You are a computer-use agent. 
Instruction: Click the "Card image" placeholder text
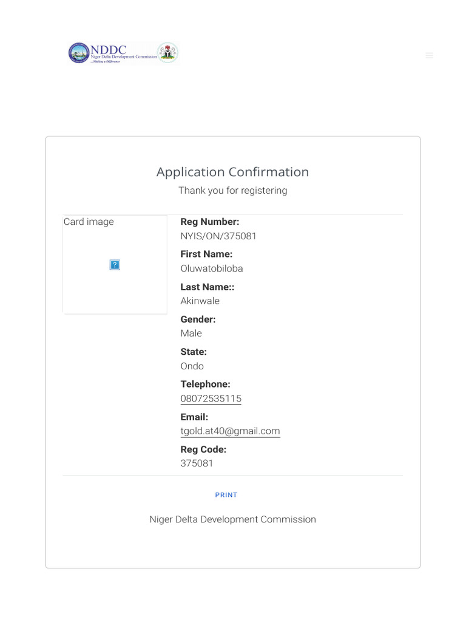[89, 222]
